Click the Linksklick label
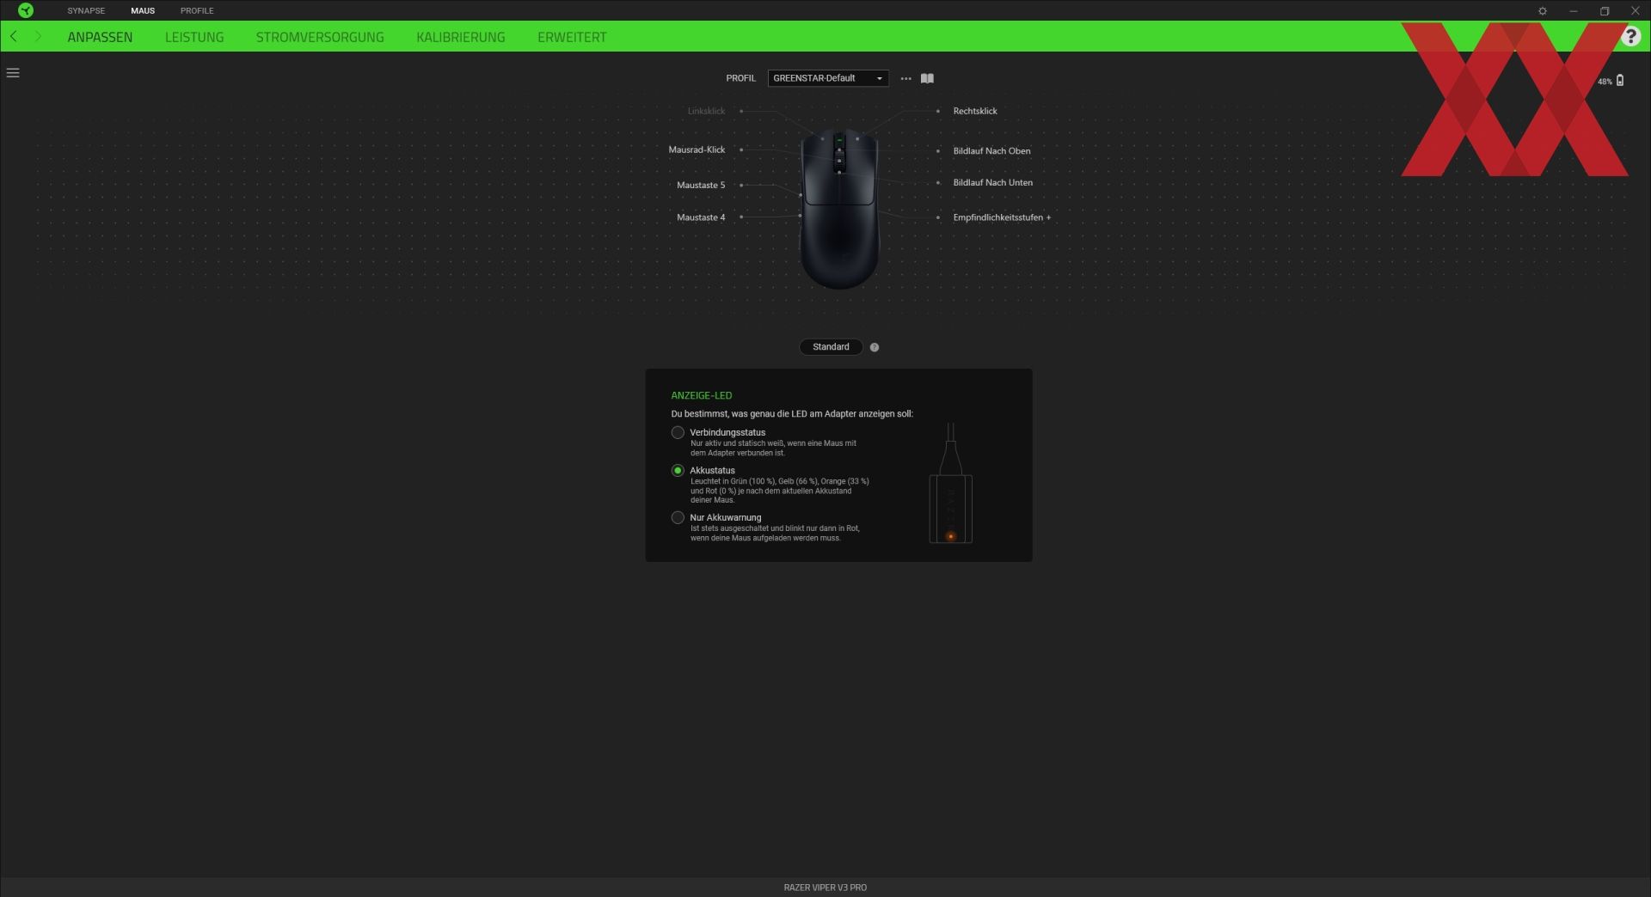 [x=706, y=111]
